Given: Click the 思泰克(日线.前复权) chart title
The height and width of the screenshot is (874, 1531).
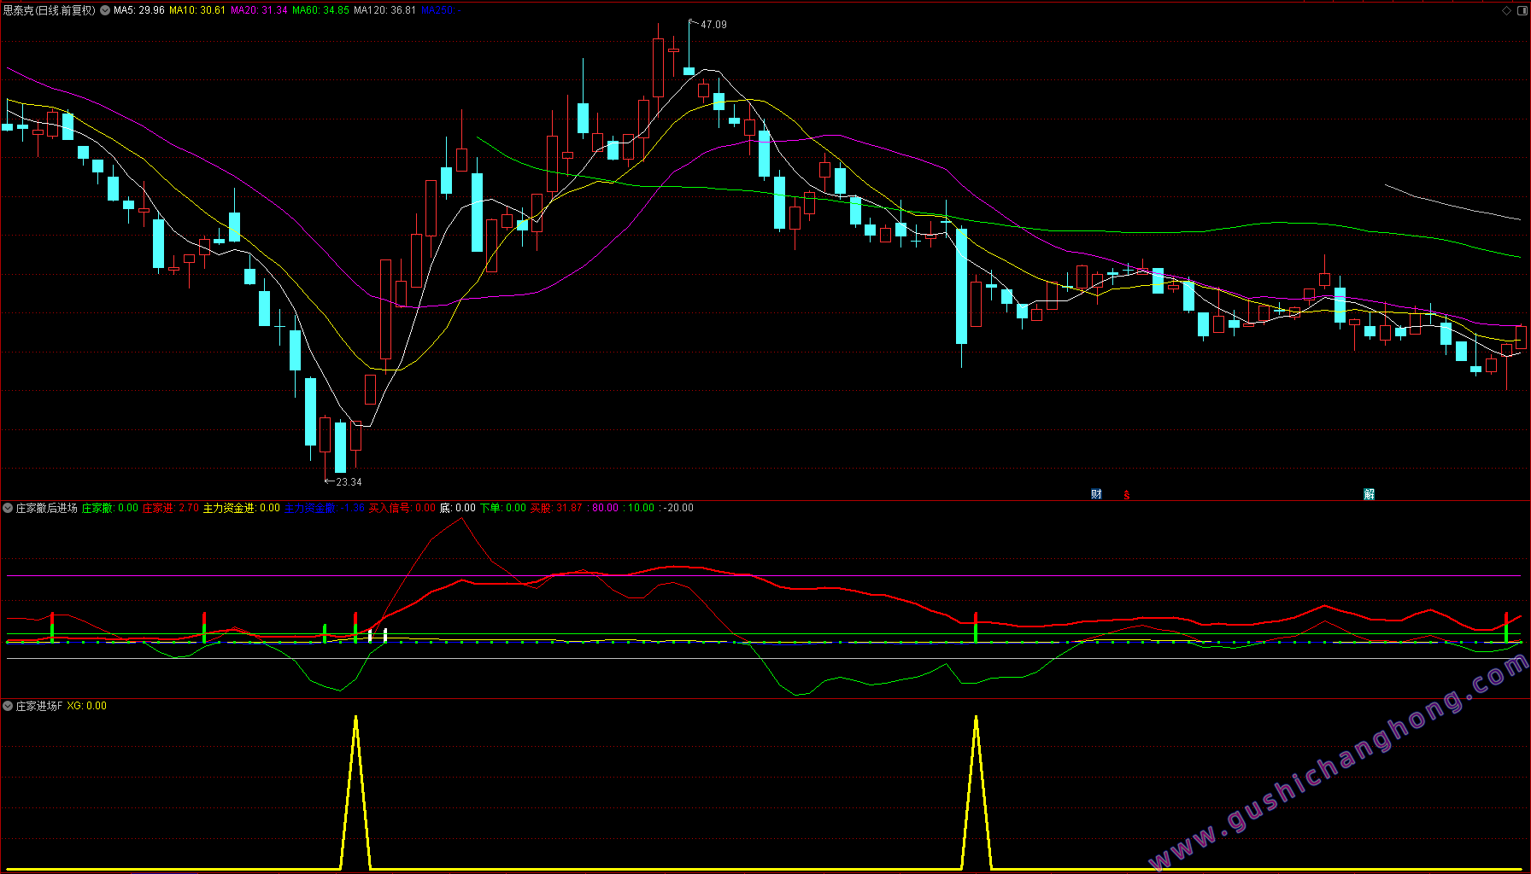Looking at the screenshot, I should click(x=50, y=10).
